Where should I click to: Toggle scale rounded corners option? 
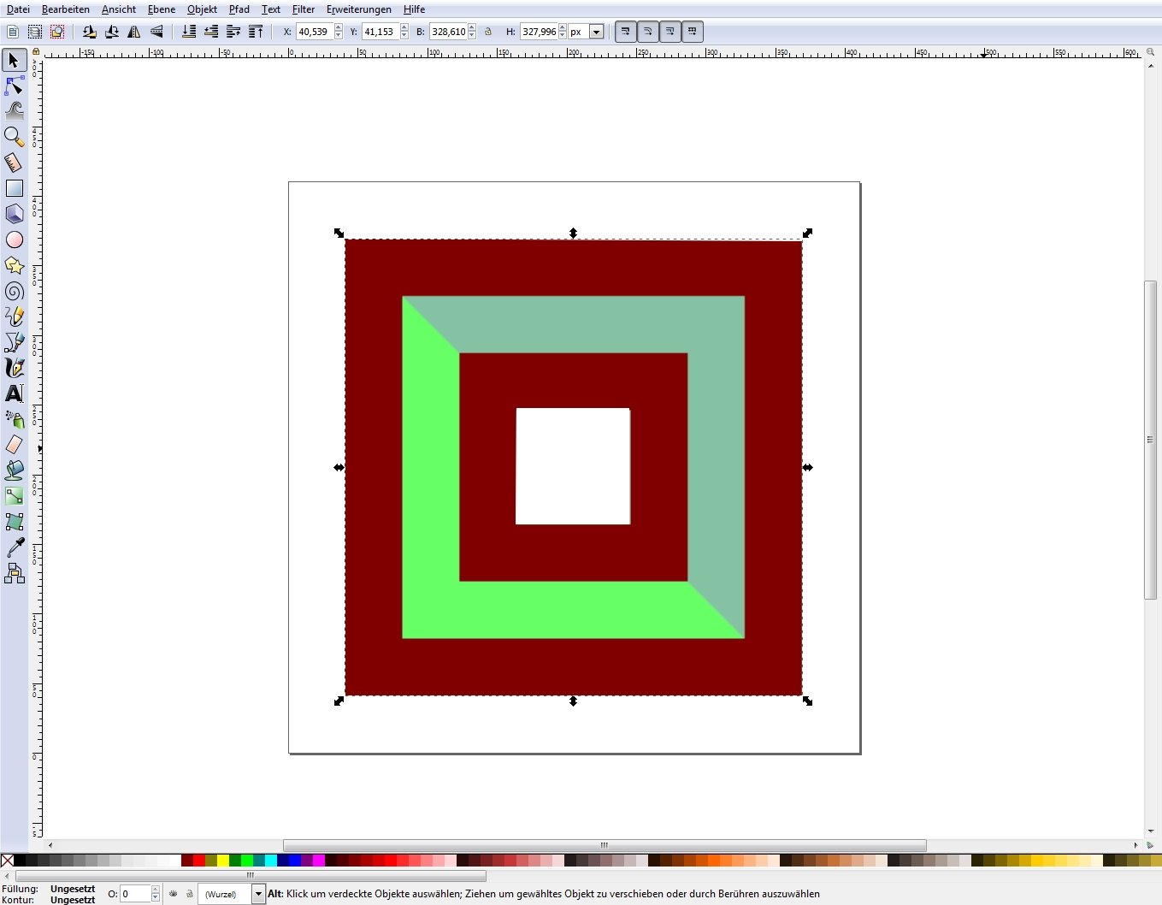click(648, 32)
